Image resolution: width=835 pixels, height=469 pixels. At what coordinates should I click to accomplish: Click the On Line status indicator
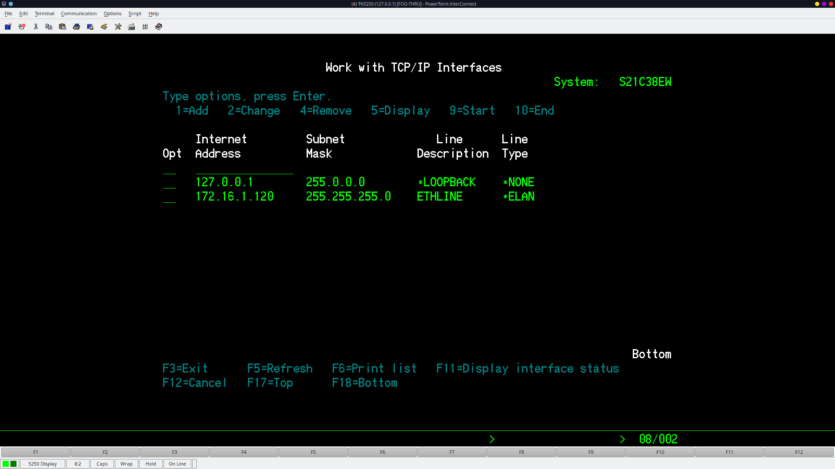(x=177, y=464)
